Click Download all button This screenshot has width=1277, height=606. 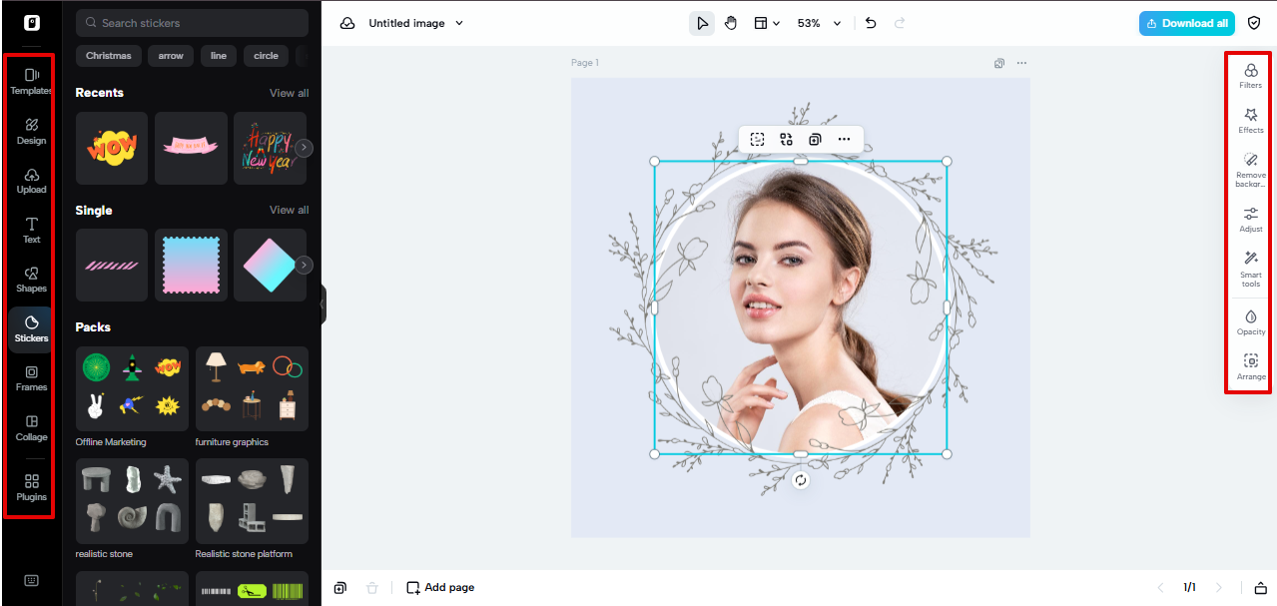pyautogui.click(x=1187, y=23)
